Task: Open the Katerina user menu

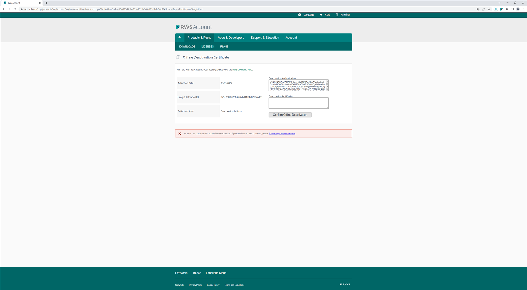Action: tap(343, 15)
